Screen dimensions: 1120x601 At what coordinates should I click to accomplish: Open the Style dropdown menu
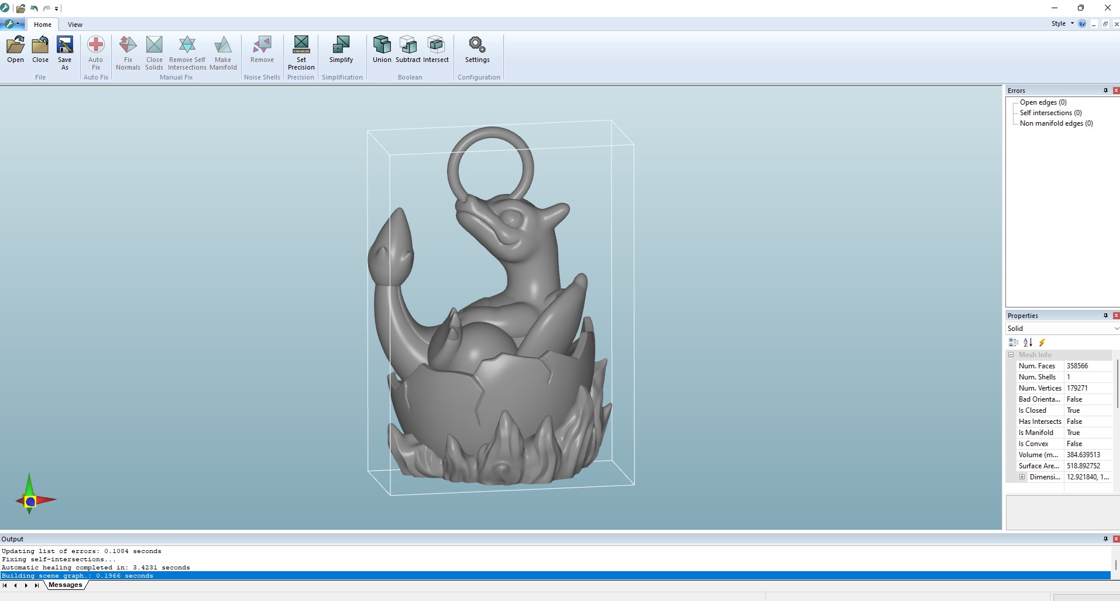[x=1062, y=23]
